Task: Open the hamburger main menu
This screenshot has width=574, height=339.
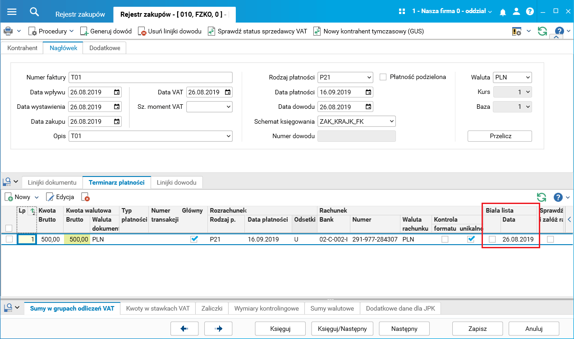Action: click(x=12, y=12)
